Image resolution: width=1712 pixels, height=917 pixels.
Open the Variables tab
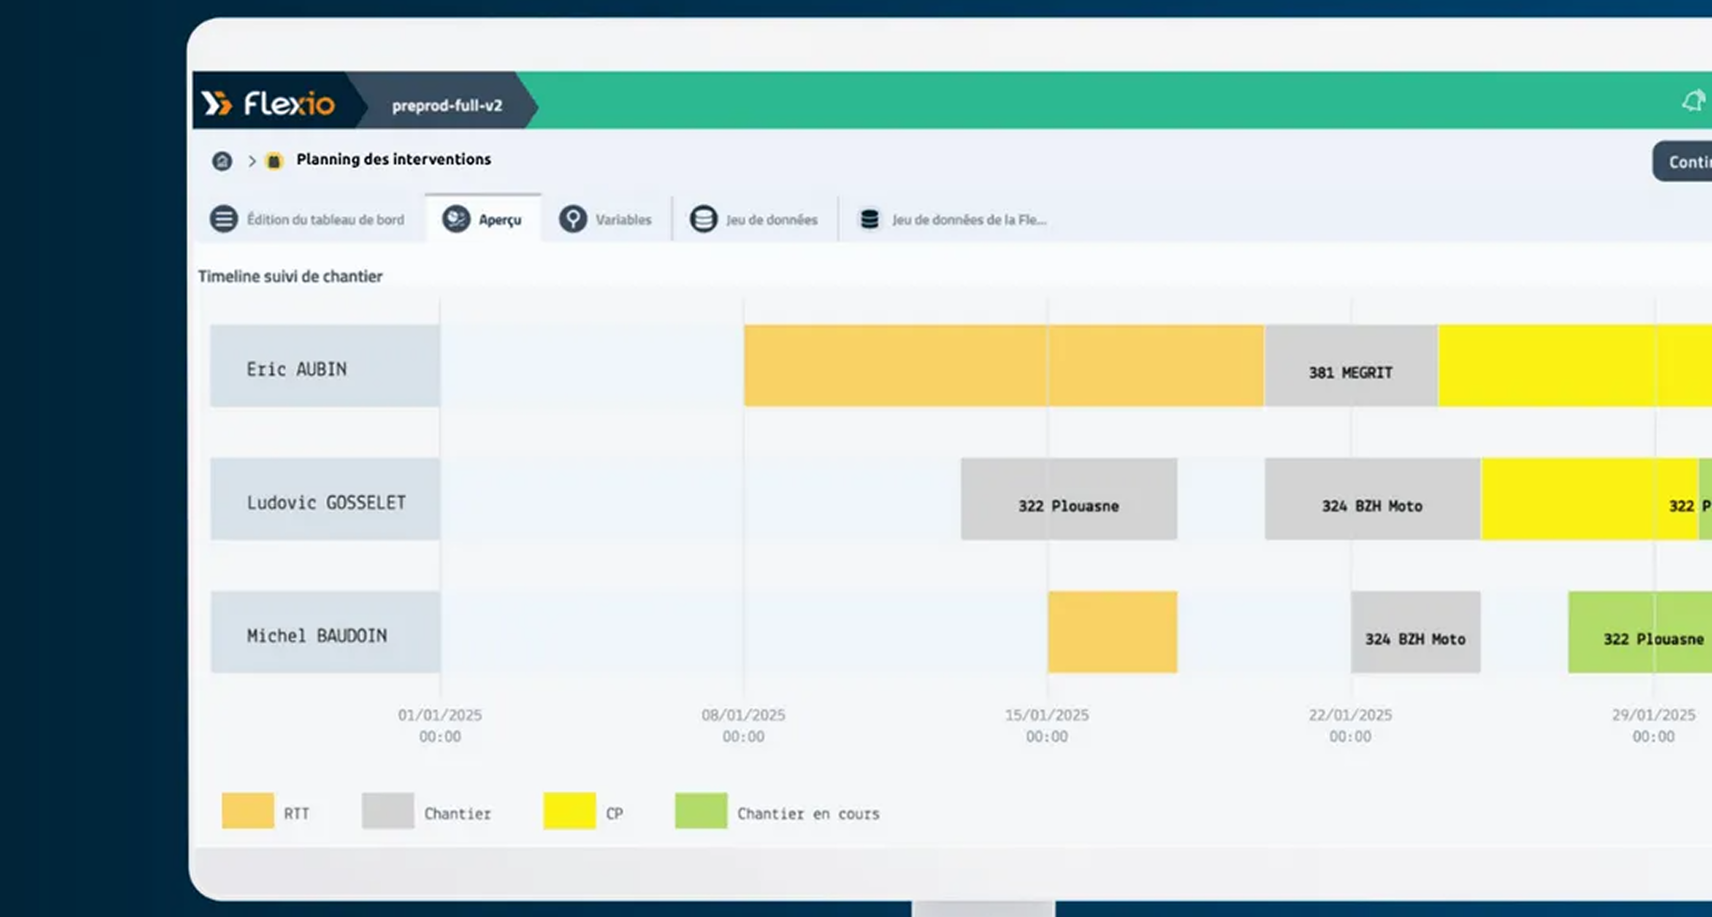pyautogui.click(x=605, y=219)
